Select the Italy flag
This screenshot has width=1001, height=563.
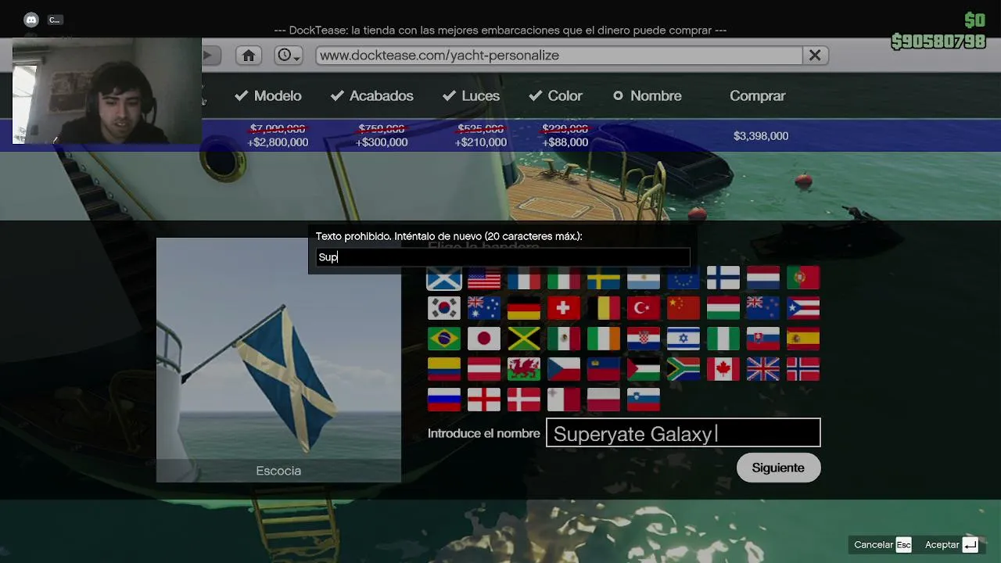[x=564, y=278]
